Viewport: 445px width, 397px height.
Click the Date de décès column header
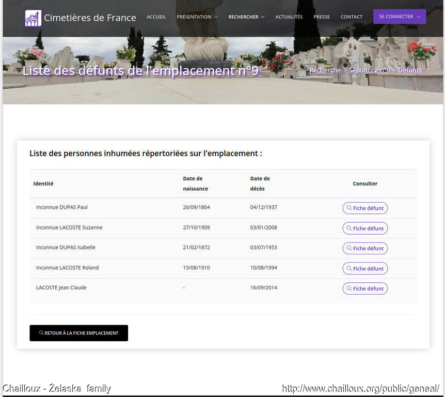(x=260, y=184)
